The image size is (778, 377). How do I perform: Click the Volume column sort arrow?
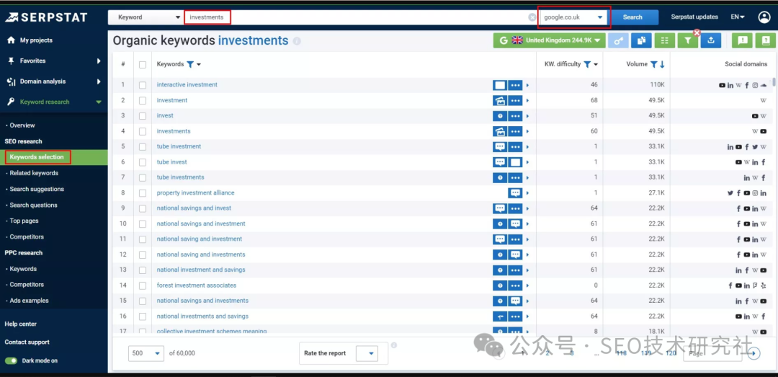point(663,65)
